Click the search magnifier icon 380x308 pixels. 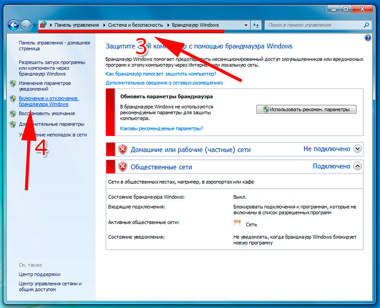point(366,25)
